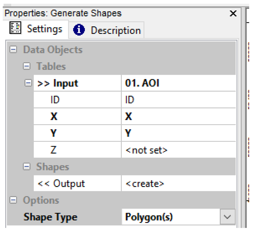
Task: Collapse the Shapes group
Action: click(26, 167)
